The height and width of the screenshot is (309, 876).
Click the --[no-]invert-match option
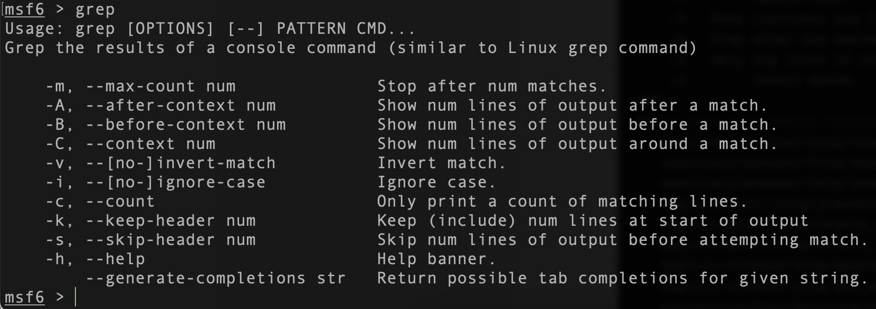click(x=181, y=163)
